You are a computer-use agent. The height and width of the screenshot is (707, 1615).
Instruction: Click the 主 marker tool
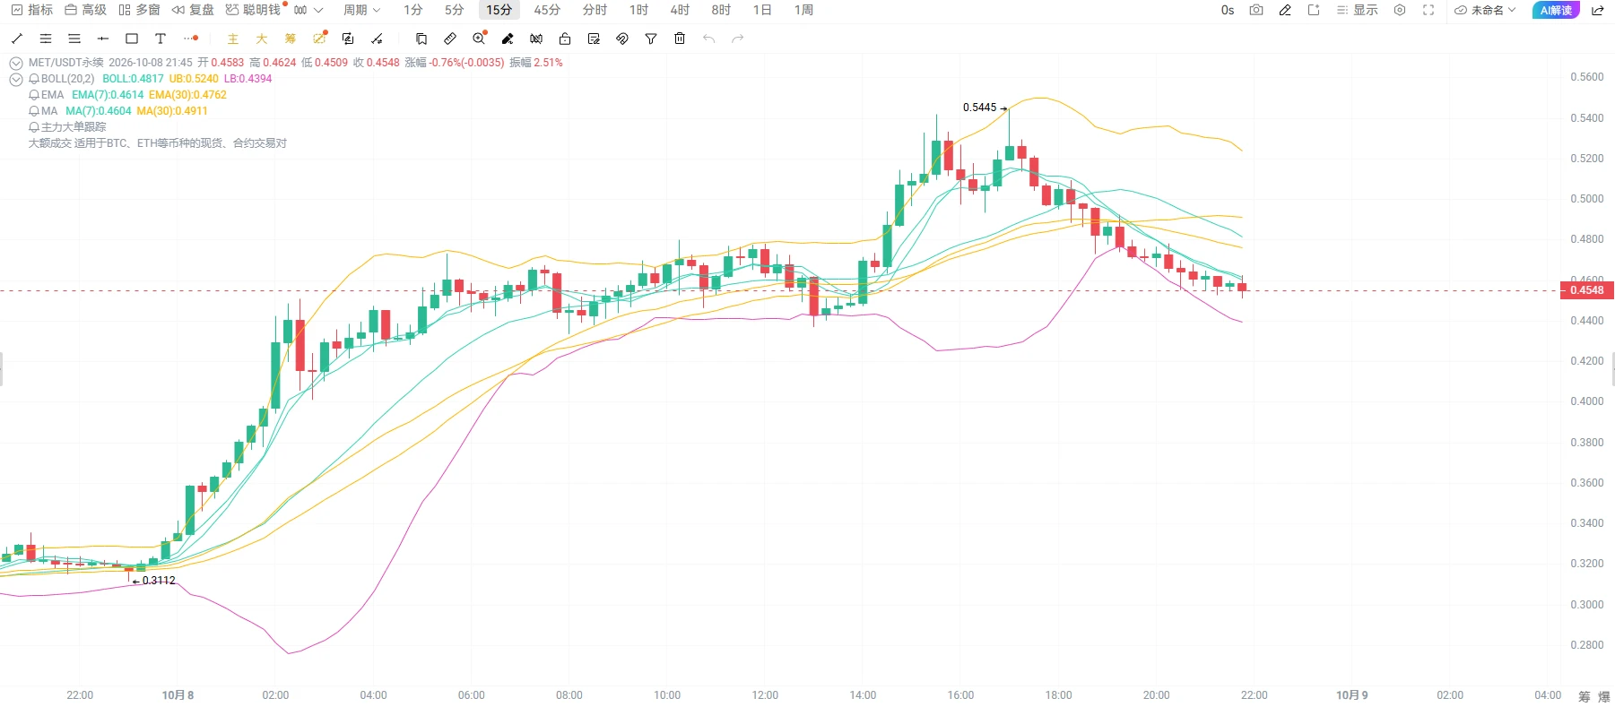tap(233, 39)
